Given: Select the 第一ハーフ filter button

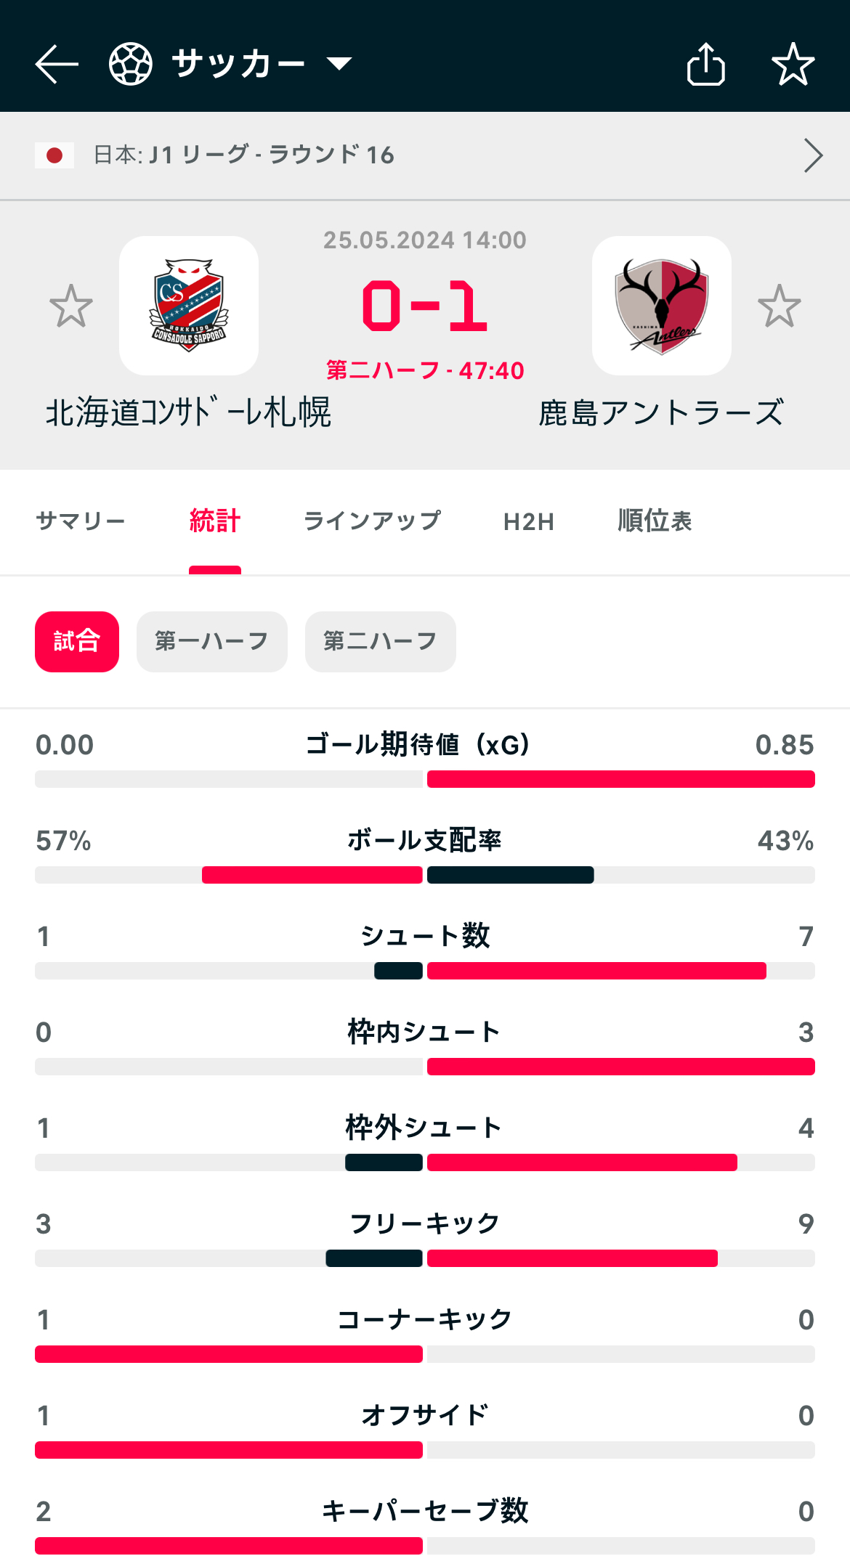Looking at the screenshot, I should click(212, 642).
